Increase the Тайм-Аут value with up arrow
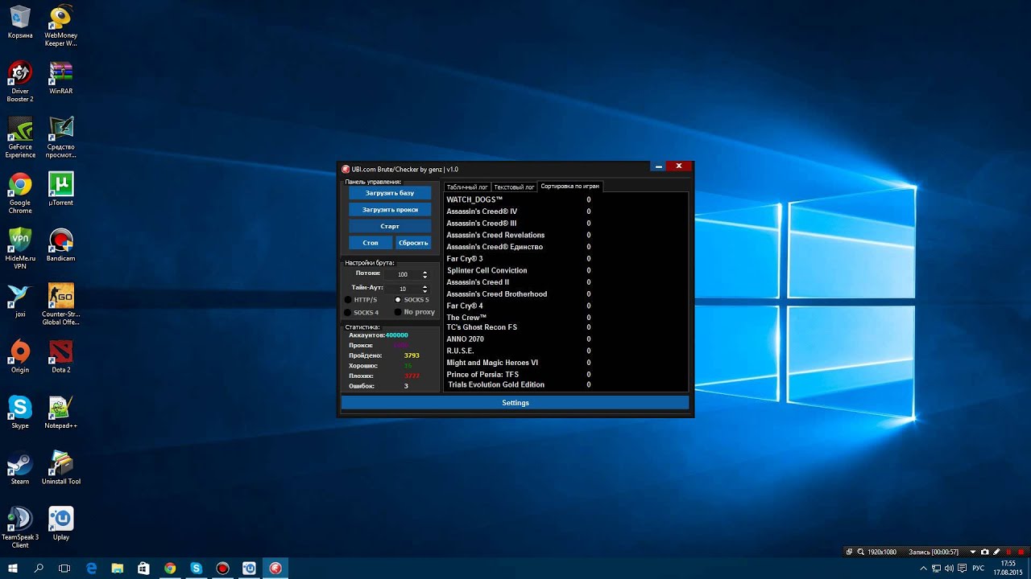The height and width of the screenshot is (579, 1031). coord(425,285)
